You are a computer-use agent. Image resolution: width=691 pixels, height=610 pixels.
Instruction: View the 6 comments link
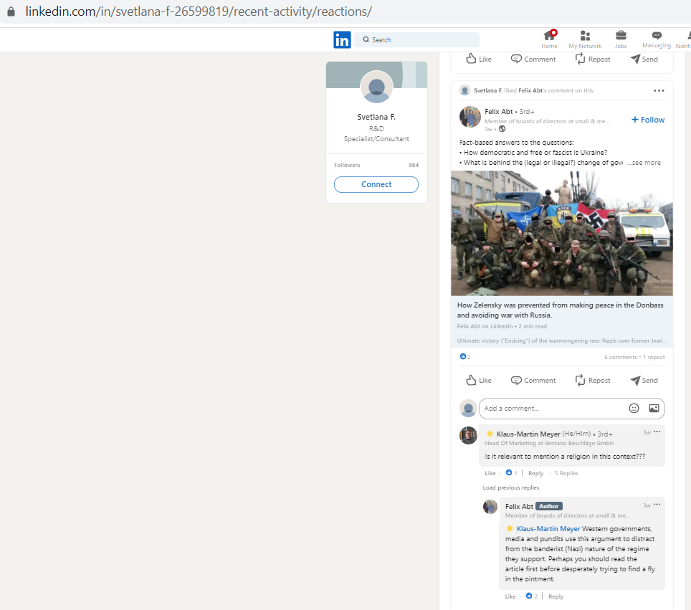click(621, 357)
